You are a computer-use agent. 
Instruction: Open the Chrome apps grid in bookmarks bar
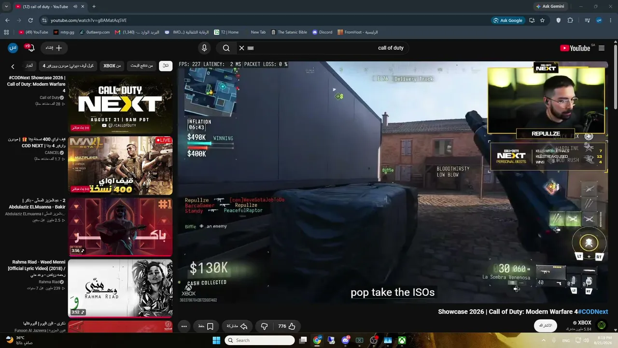tap(6, 32)
